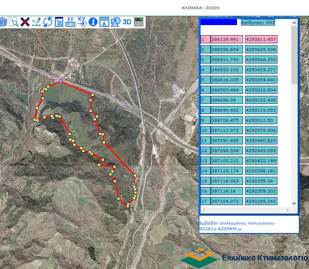Toggle the Αρίθμηση: ΟΧΙ numbering button
309x269 pixels.
click(x=258, y=23)
